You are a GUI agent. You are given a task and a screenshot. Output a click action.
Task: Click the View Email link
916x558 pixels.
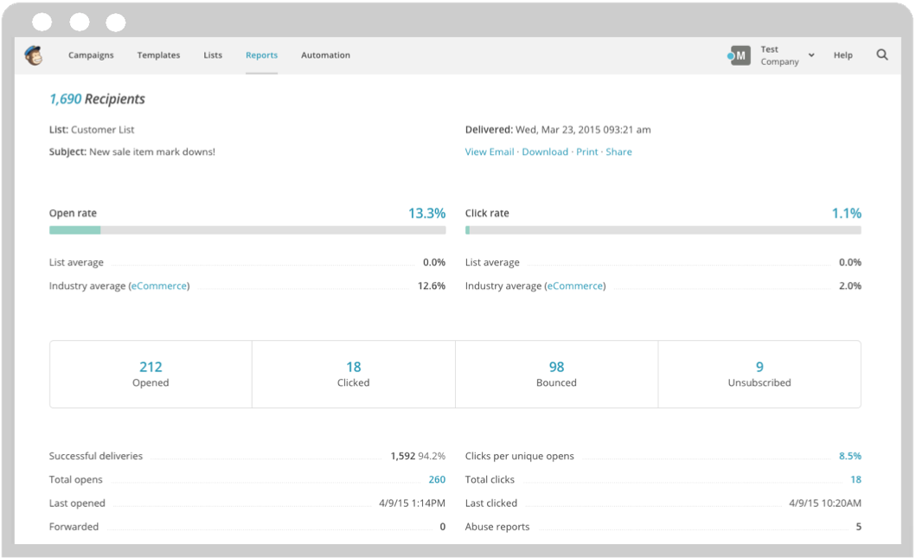(x=490, y=152)
